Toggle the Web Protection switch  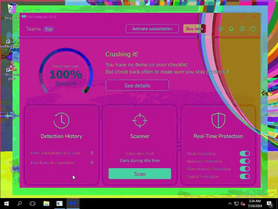point(245,153)
